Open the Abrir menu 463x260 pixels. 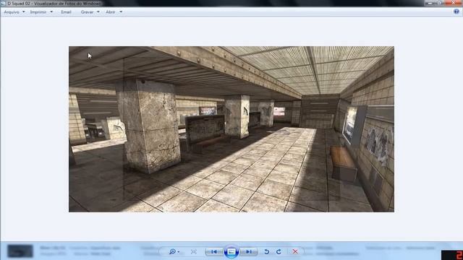pos(111,12)
